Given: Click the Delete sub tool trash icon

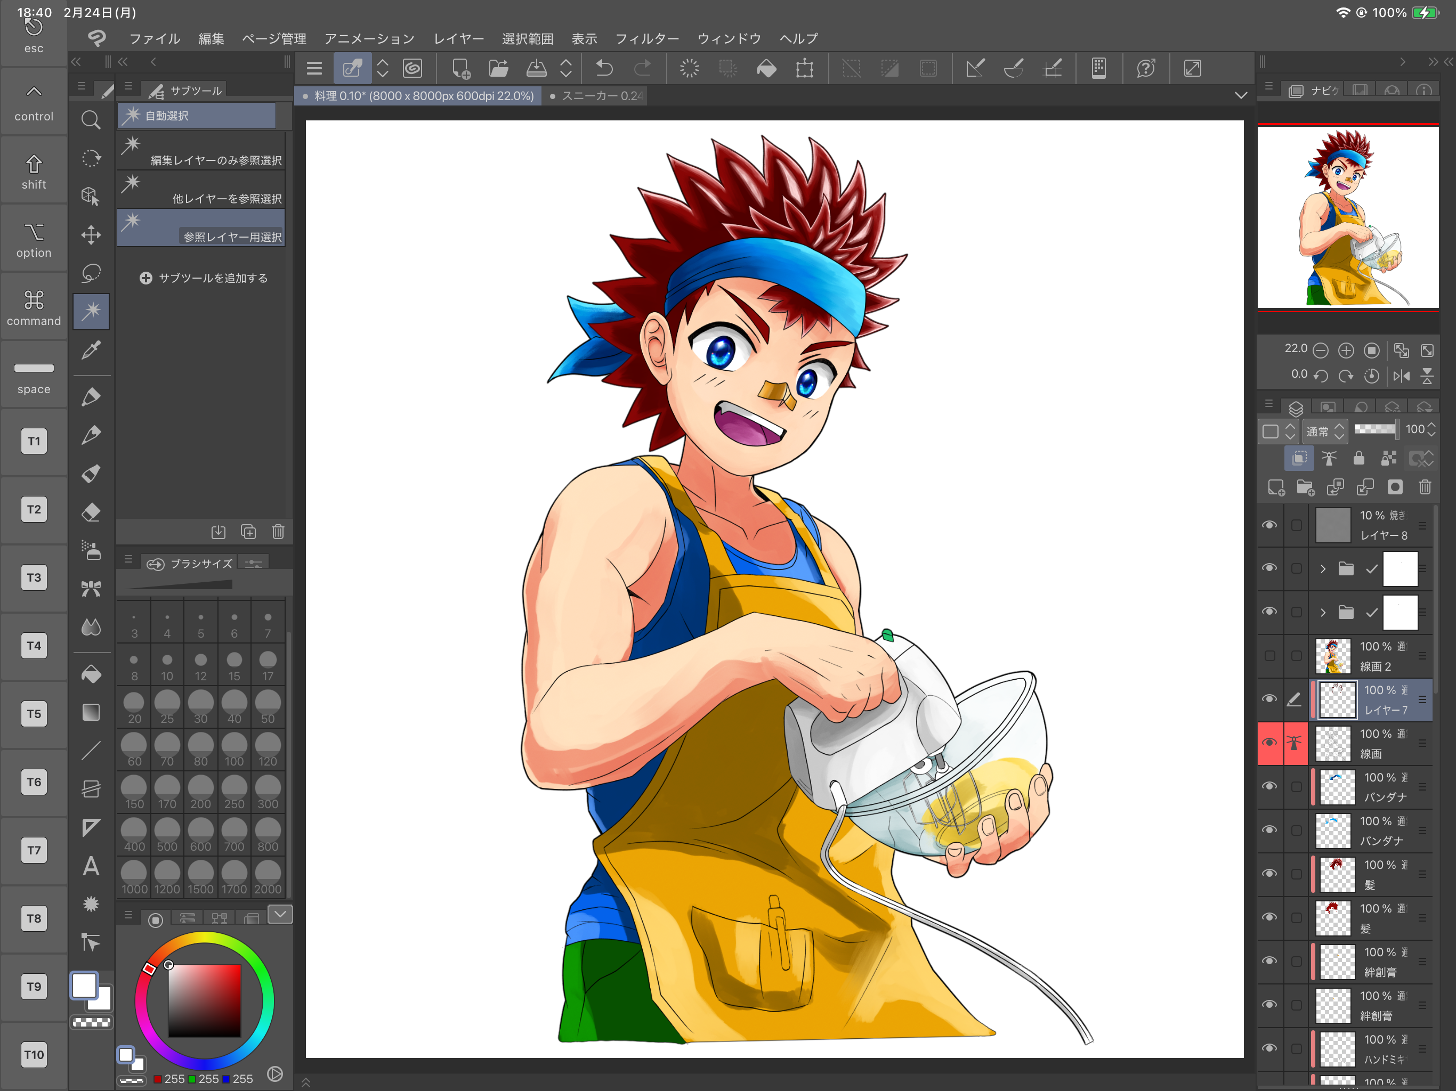Looking at the screenshot, I should [278, 531].
